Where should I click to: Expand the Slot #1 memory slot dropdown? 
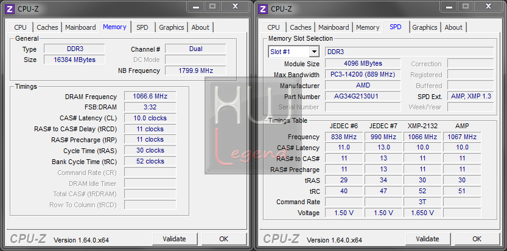click(313, 52)
